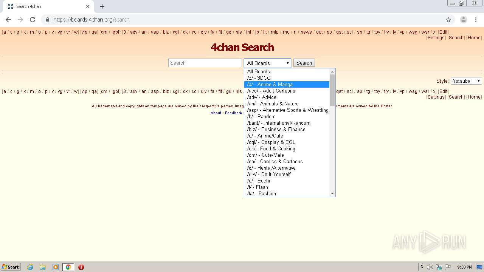Screen dimensions: 484x272
Task: Launch Windows Media Player from taskbar
Action: tap(56, 267)
